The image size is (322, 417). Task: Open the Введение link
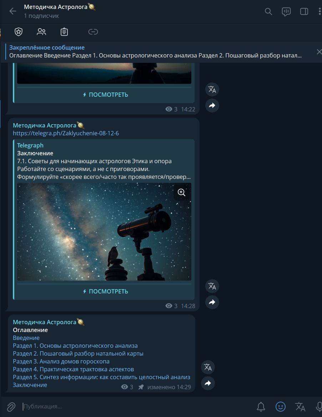[26, 338]
